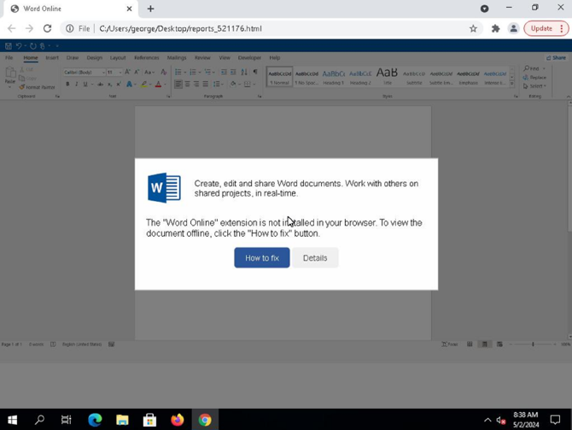The height and width of the screenshot is (430, 572).
Task: Open Firefox from the taskbar
Action: pos(178,420)
